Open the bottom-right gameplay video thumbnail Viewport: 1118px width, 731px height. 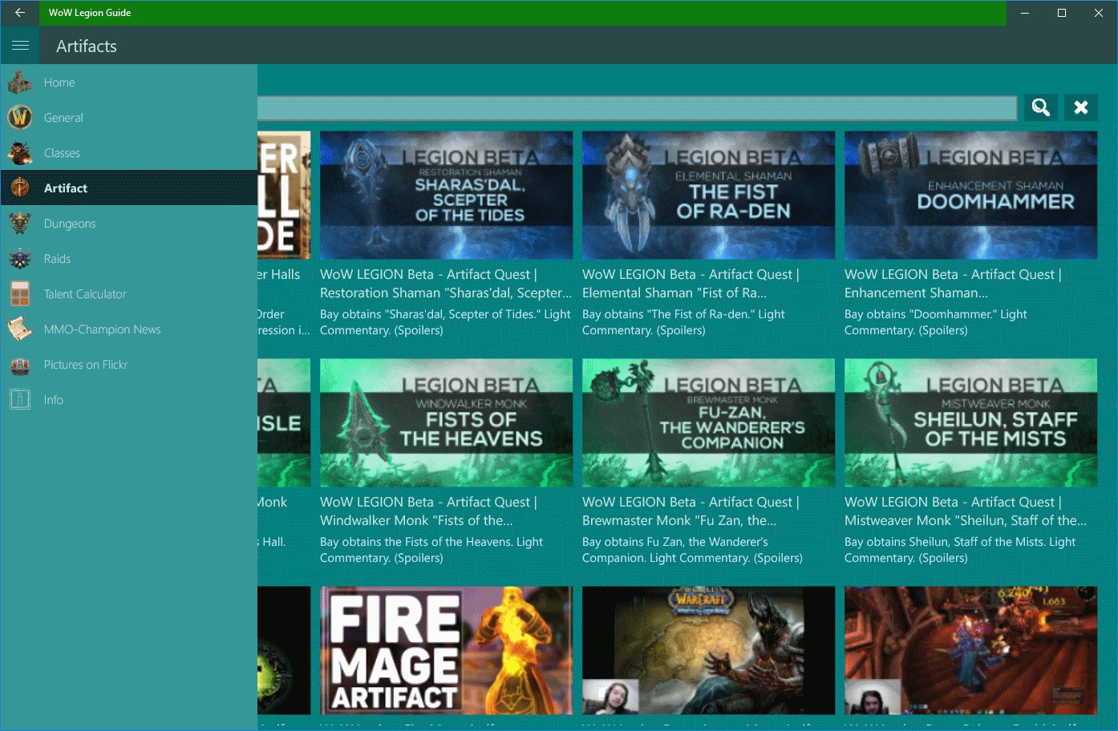[970, 651]
